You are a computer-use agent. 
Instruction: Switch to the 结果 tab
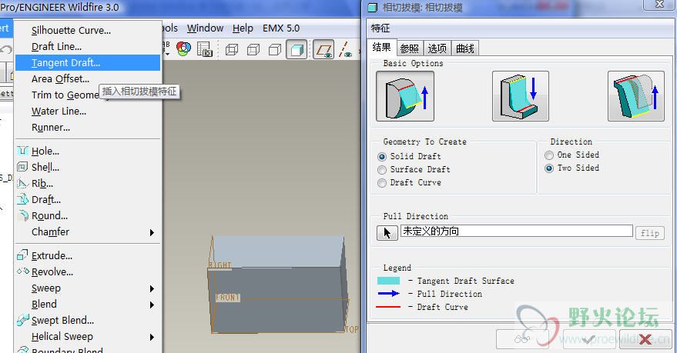(382, 47)
